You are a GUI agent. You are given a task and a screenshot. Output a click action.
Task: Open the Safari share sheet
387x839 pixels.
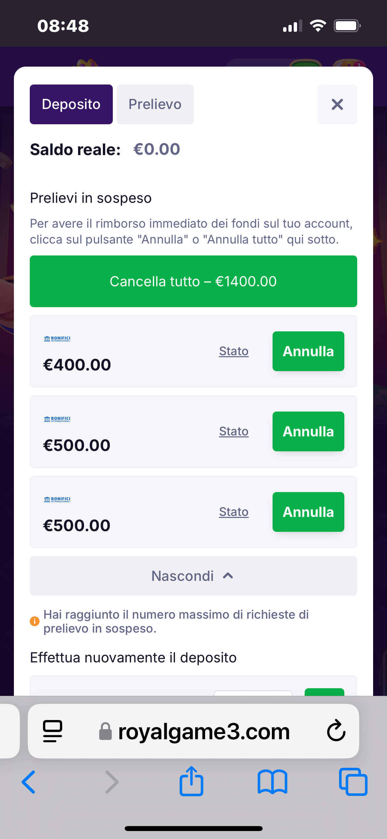[191, 781]
